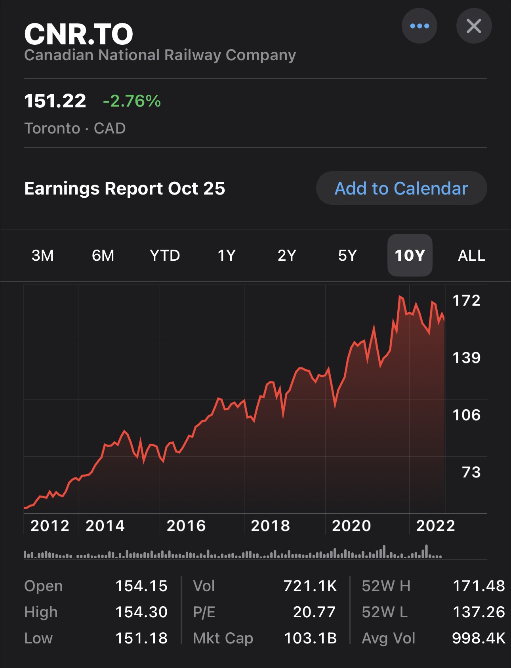Tap Toronto · CAD exchange label
This screenshot has width=511, height=668.
[75, 128]
